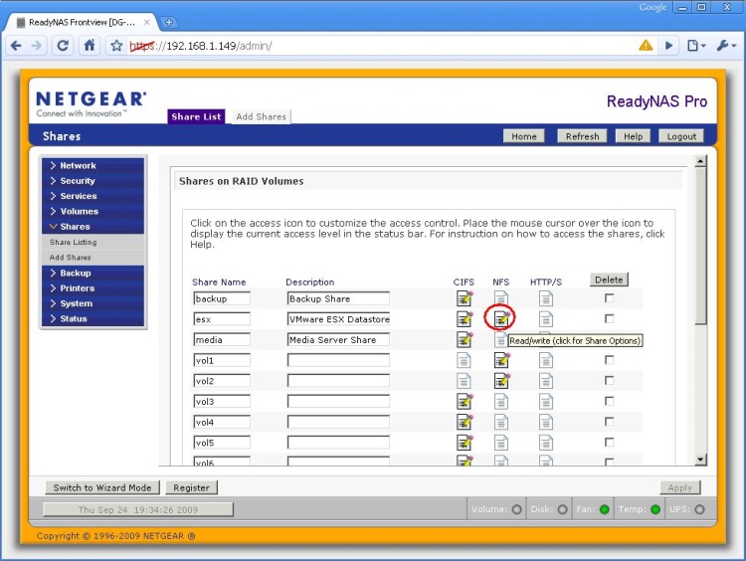Click the NFS access icon for vol4 share
The height and width of the screenshot is (561, 746).
(x=501, y=422)
